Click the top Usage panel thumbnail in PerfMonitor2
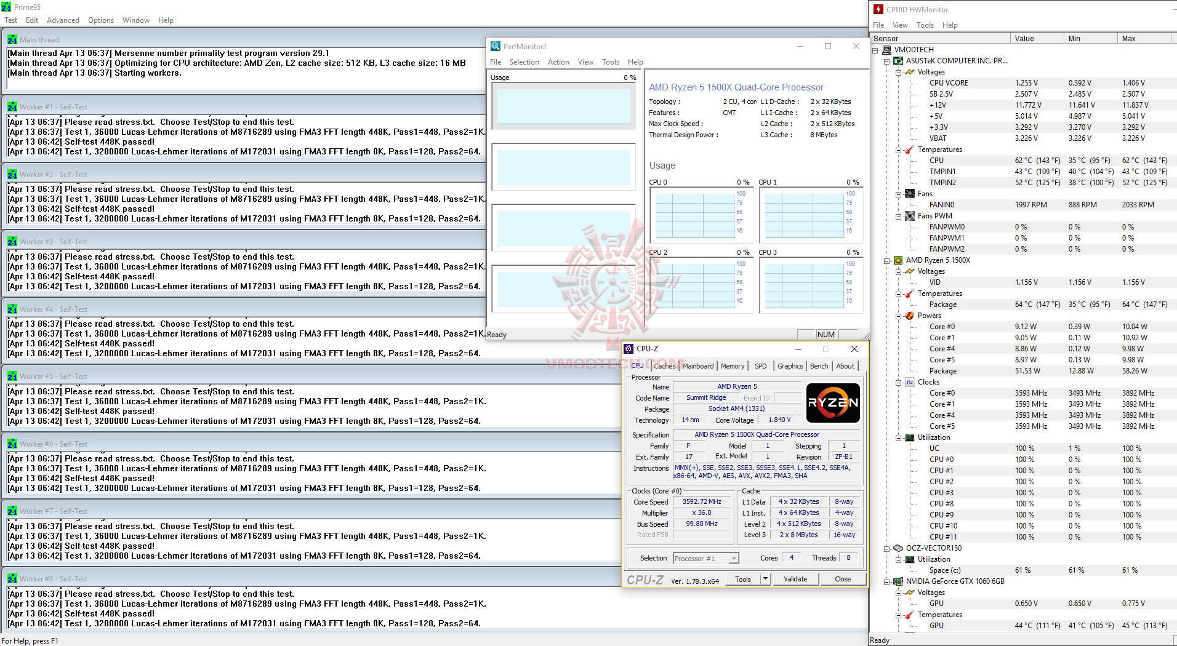 click(563, 106)
